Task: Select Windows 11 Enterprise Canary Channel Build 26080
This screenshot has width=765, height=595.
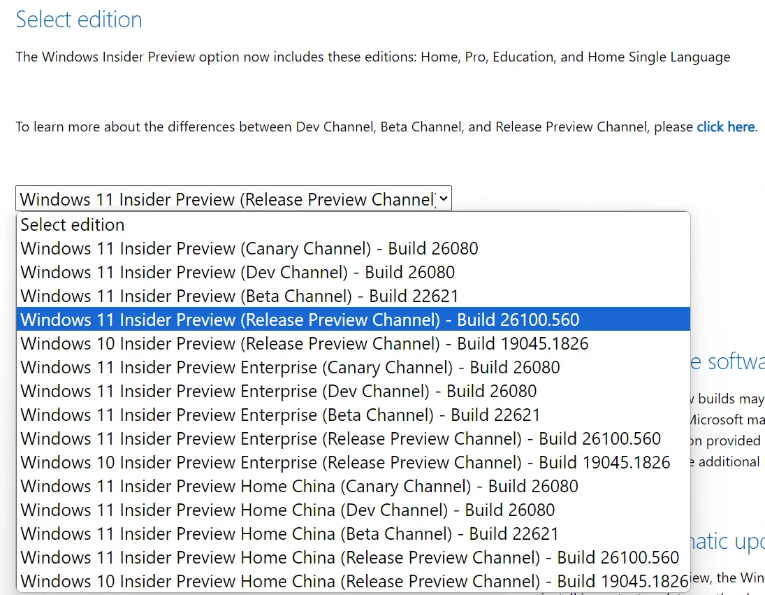Action: [354, 367]
